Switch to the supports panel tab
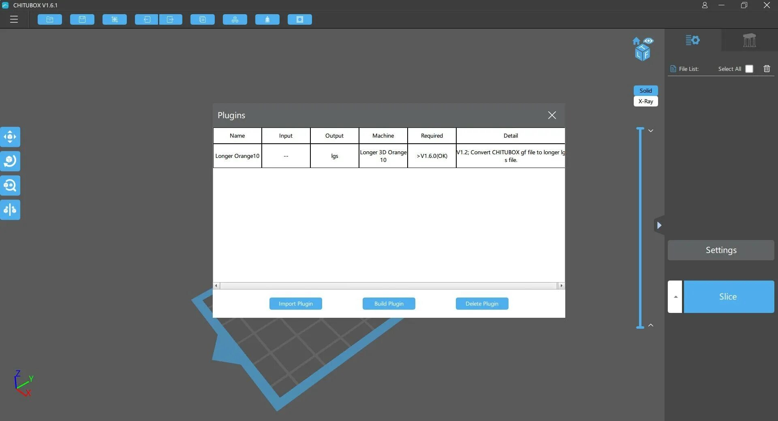The width and height of the screenshot is (778, 421). pyautogui.click(x=749, y=40)
